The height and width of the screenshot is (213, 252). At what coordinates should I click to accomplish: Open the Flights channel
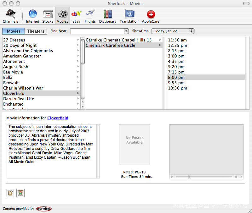pyautogui.click(x=90, y=16)
